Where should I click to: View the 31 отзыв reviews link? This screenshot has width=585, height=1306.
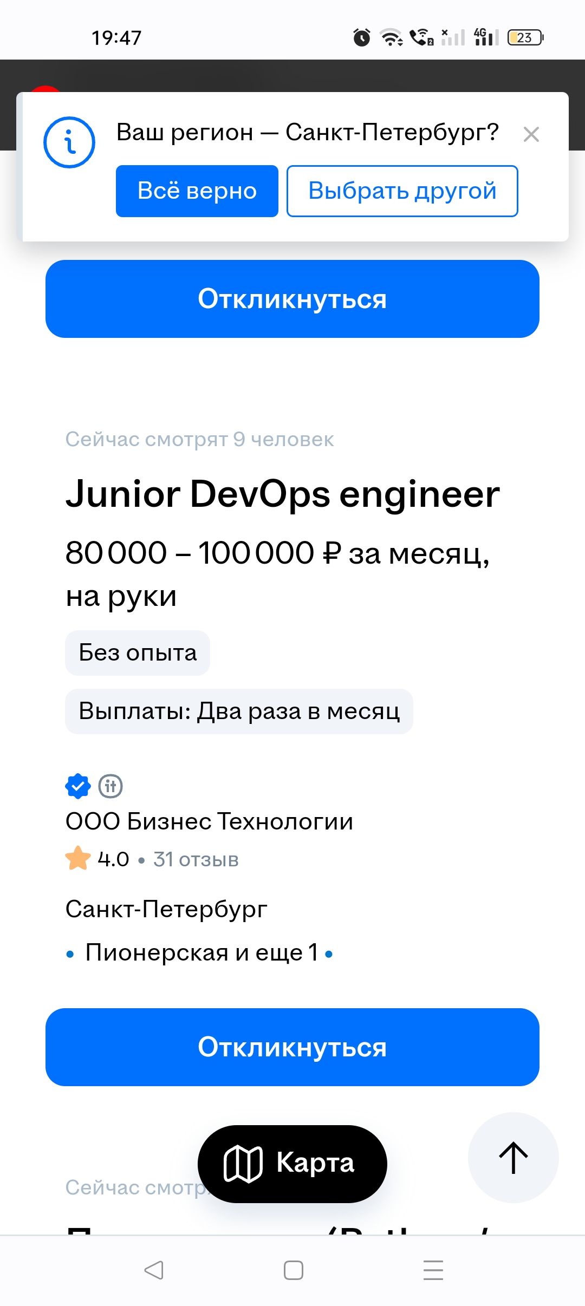[x=196, y=859]
